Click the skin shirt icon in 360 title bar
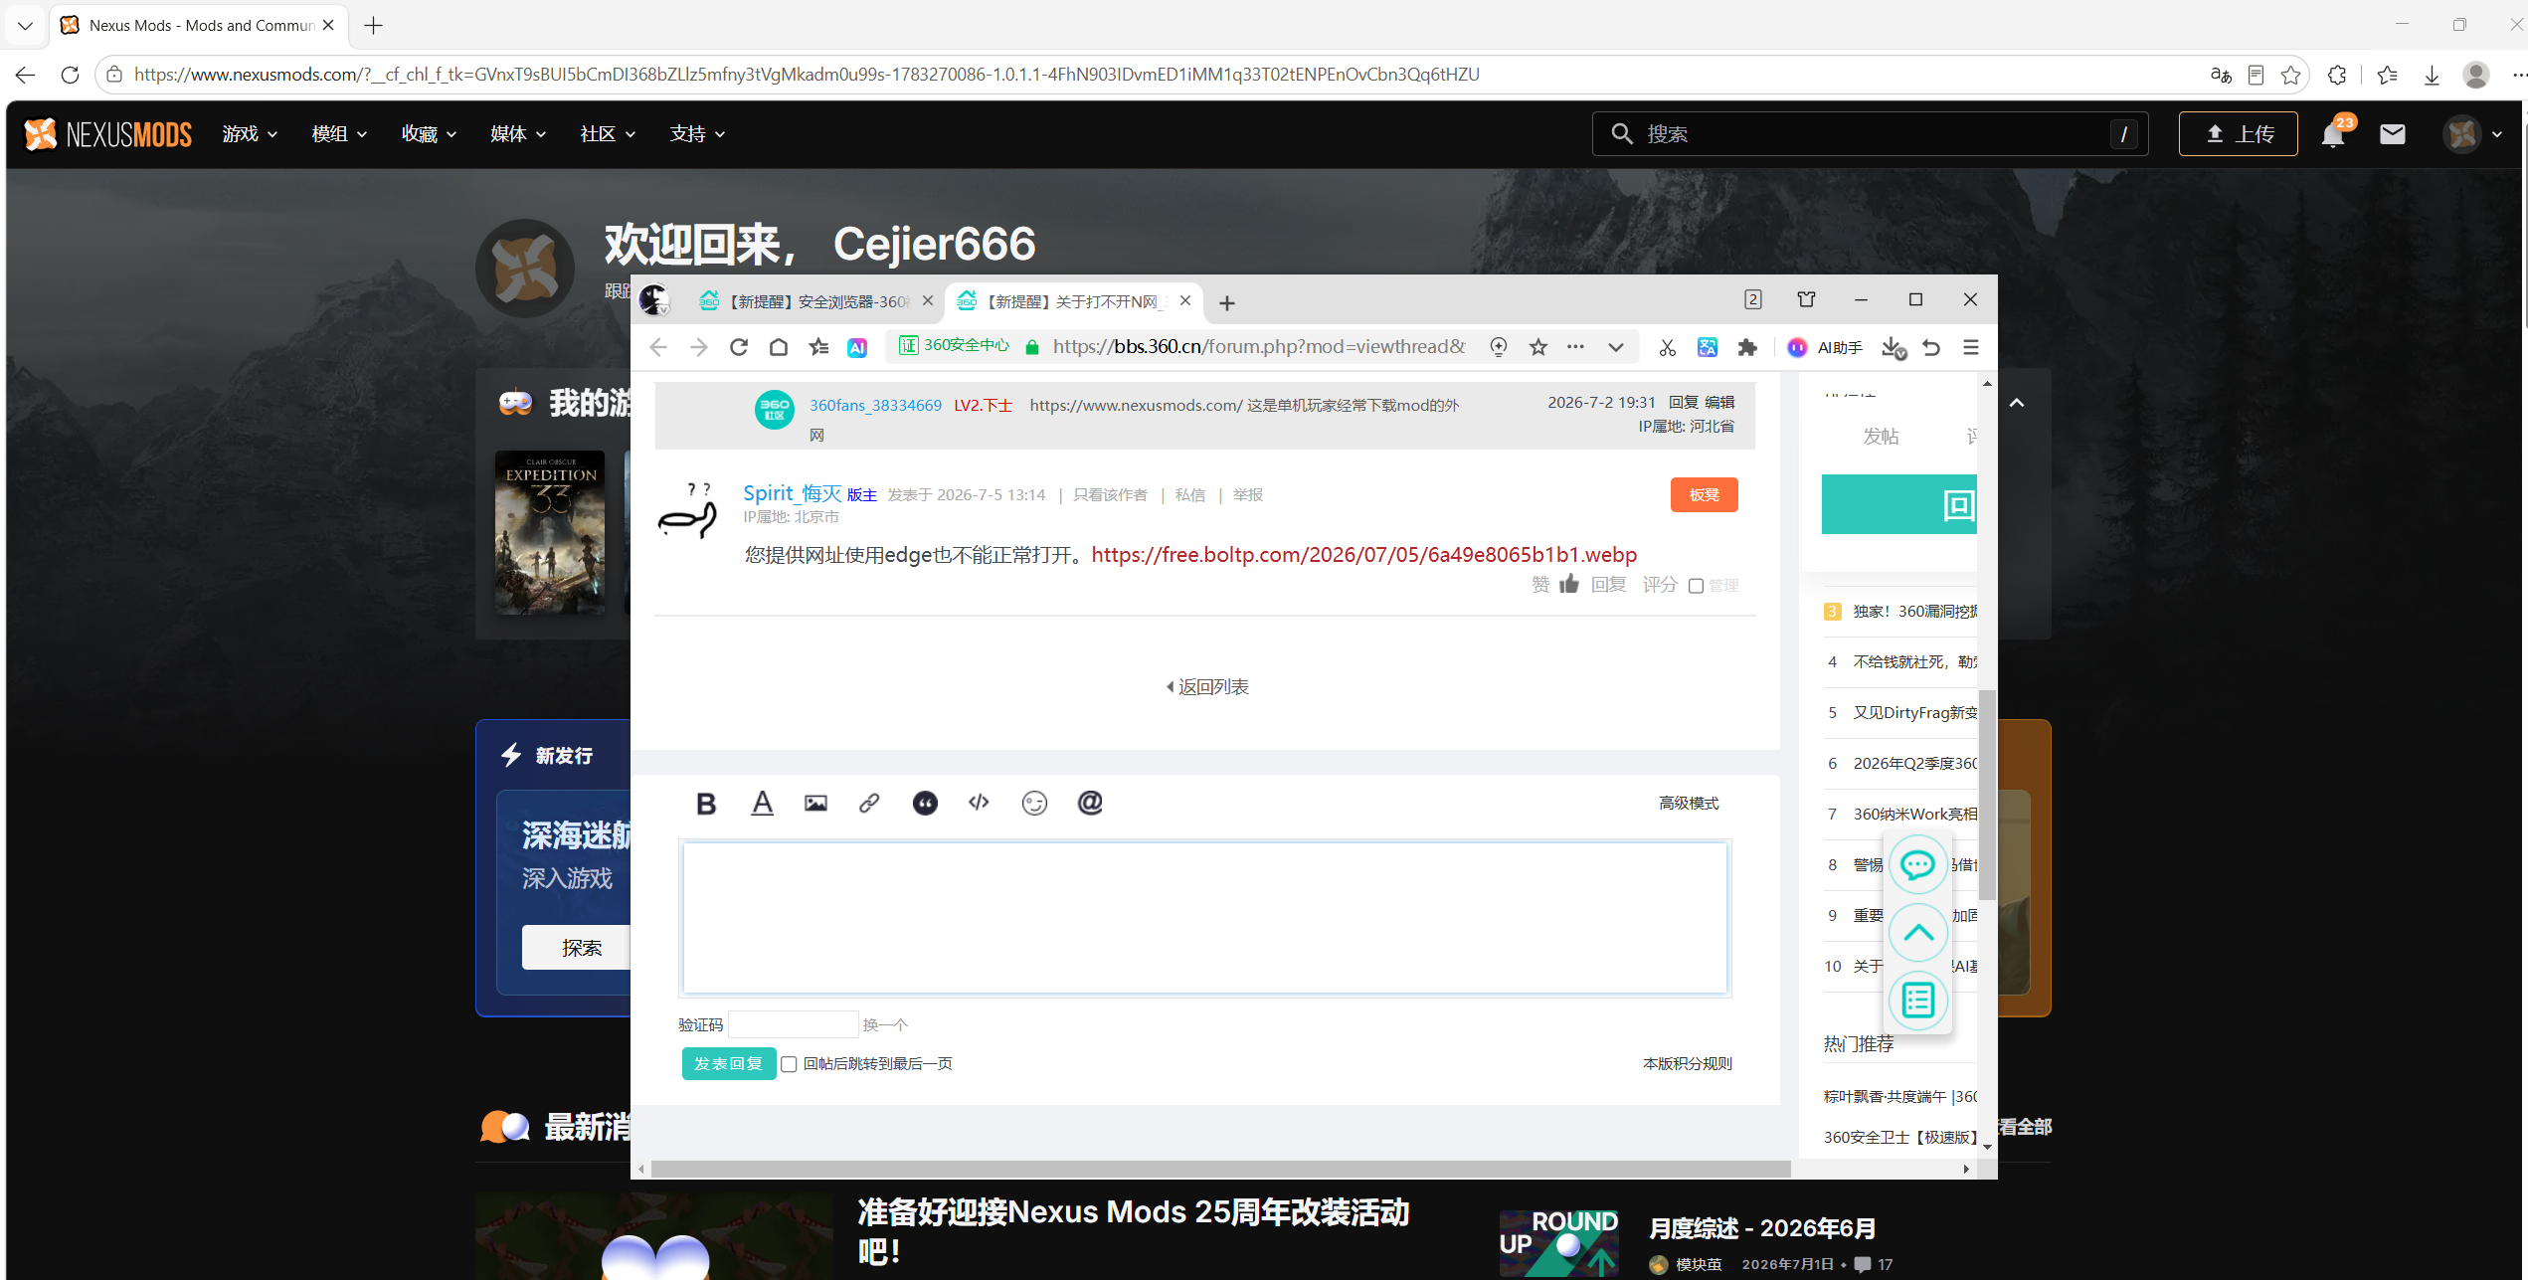 1807,299
